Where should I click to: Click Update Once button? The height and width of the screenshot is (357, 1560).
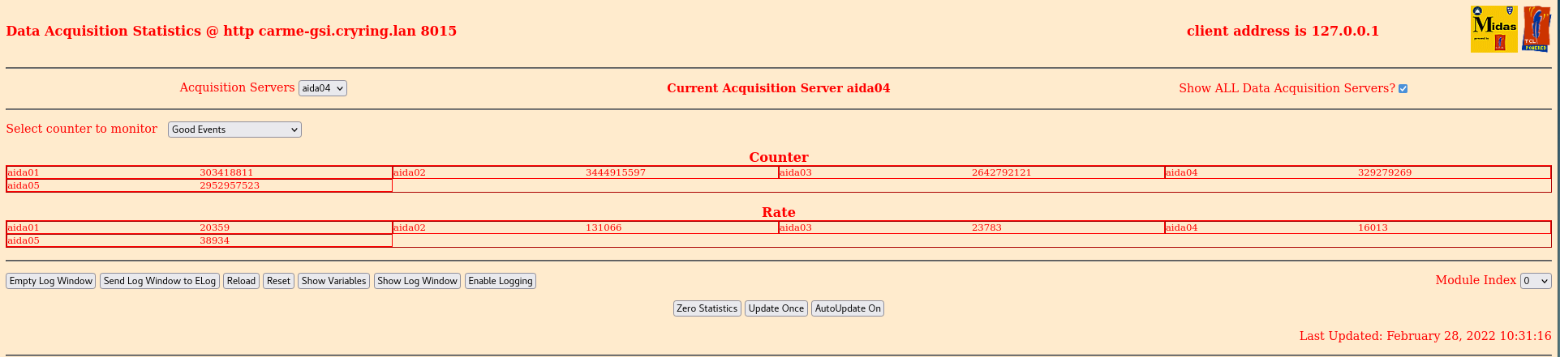pyautogui.click(x=776, y=308)
